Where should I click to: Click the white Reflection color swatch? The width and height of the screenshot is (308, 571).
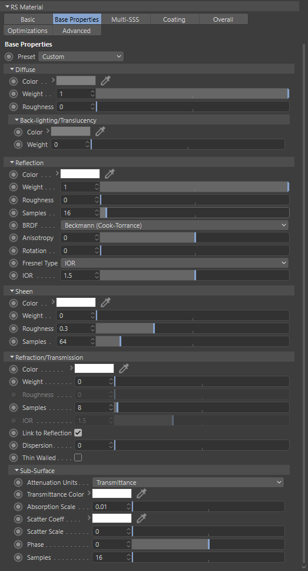[80, 174]
